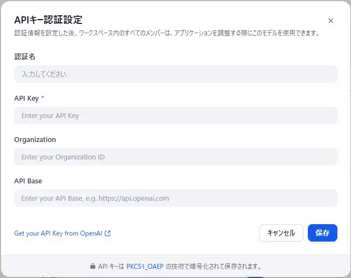Click into the API Key field
The image size is (351, 278).
click(x=175, y=115)
